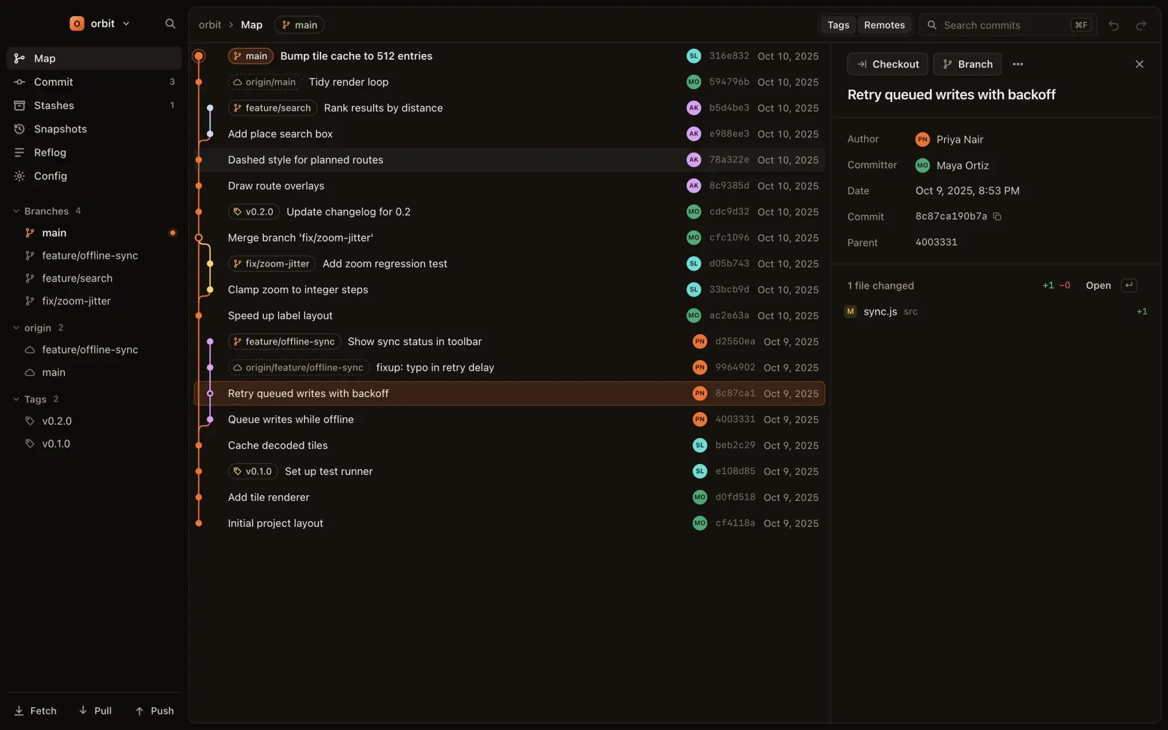Click the Maya Ortiz committer avatar
1168x730 pixels.
922,165
